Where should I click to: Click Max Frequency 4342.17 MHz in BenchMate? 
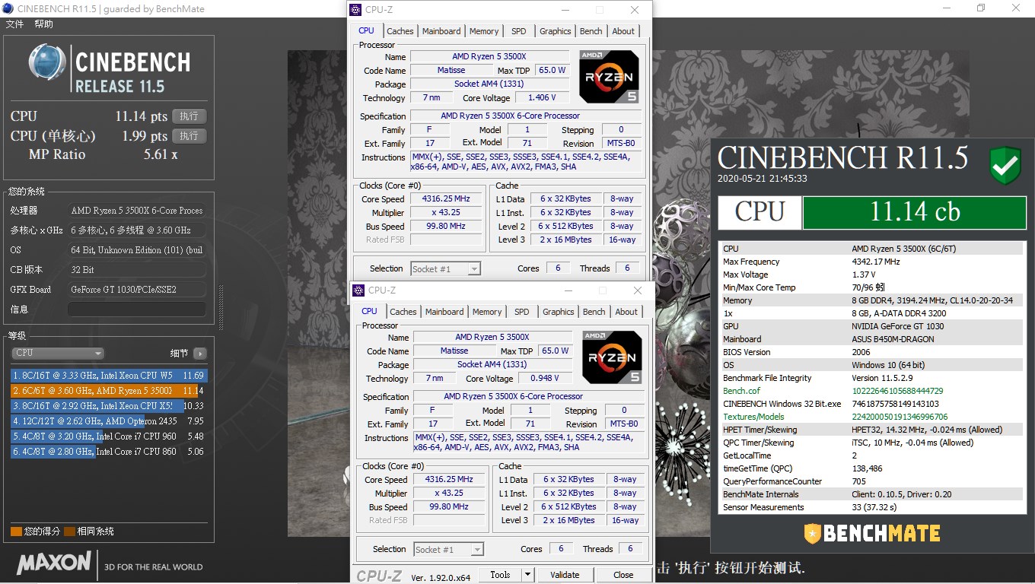pyautogui.click(x=875, y=262)
